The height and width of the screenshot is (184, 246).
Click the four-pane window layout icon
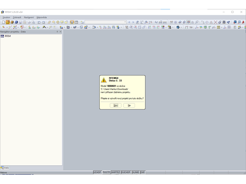point(229,27)
